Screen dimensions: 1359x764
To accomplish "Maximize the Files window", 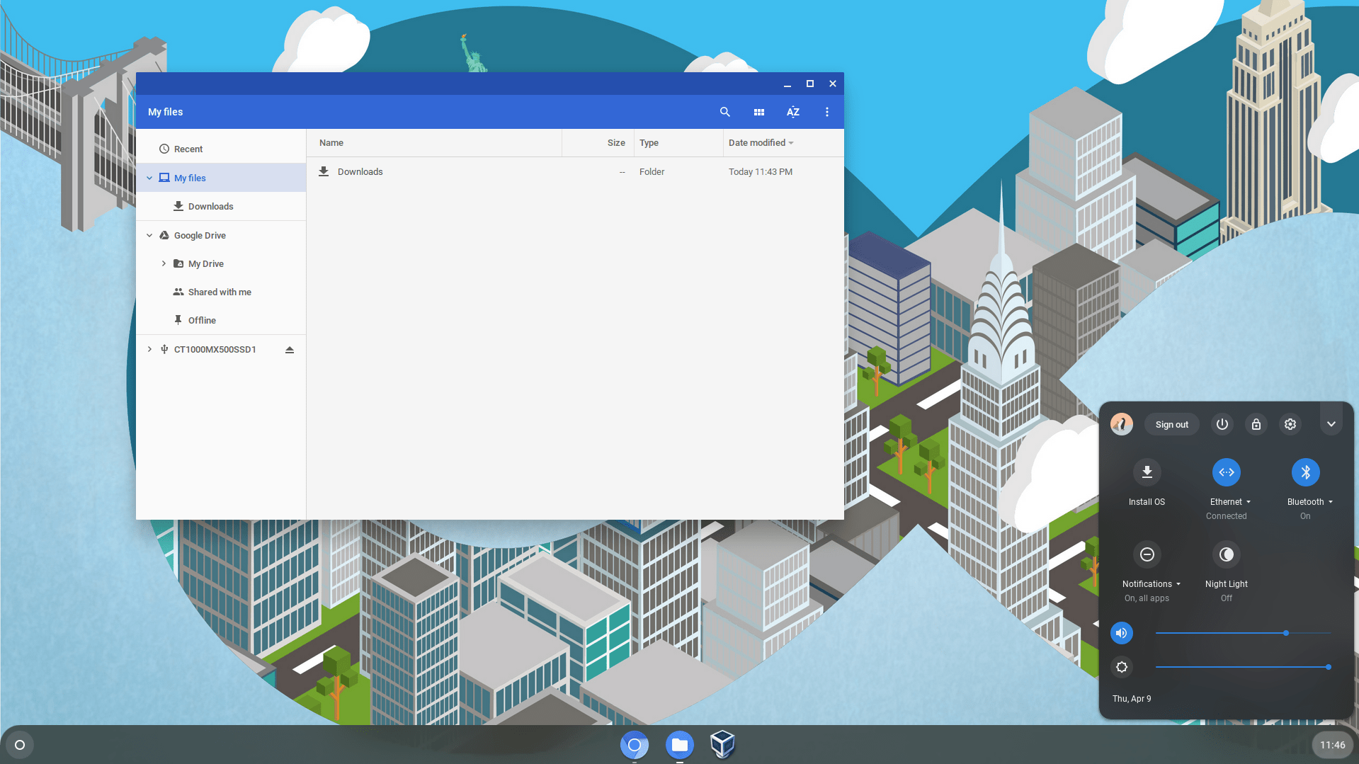I will coord(809,84).
